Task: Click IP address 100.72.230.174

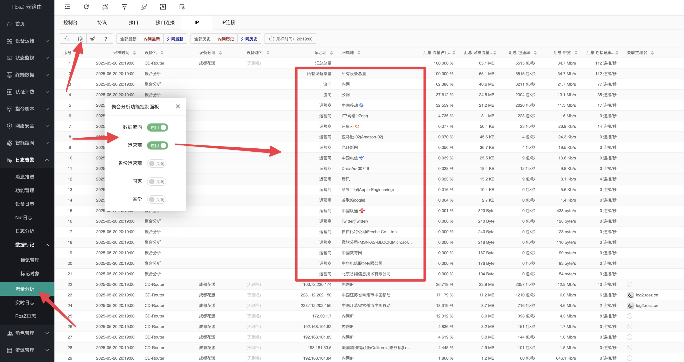Action: [x=317, y=284]
